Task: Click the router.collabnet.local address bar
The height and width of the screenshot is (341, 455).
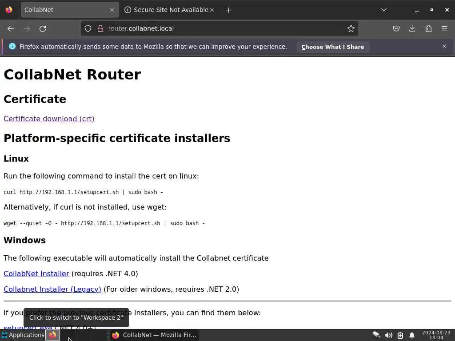Action: pos(220,28)
